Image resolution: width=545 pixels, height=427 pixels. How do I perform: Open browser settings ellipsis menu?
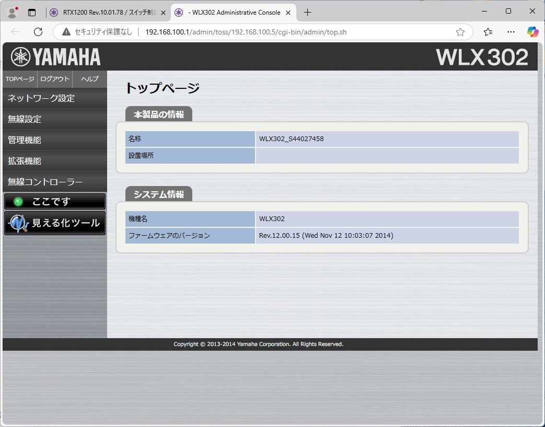(511, 32)
